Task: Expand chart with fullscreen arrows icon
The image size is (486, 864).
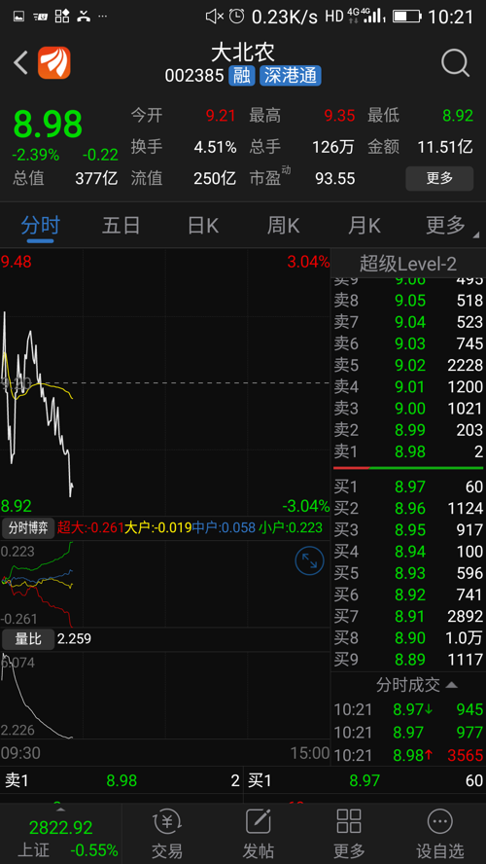Action: tap(309, 561)
